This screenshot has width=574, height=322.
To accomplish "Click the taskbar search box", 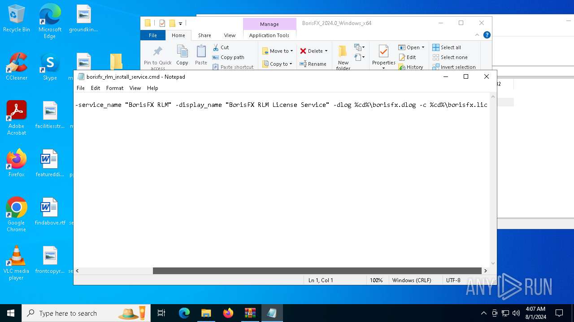I will click(x=85, y=313).
